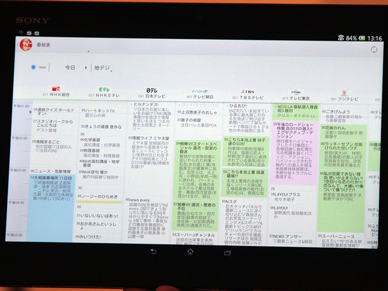Image resolution: width=388 pixels, height=291 pixels.
Task: Tap Android back navigation button
Action: pyautogui.click(x=153, y=252)
